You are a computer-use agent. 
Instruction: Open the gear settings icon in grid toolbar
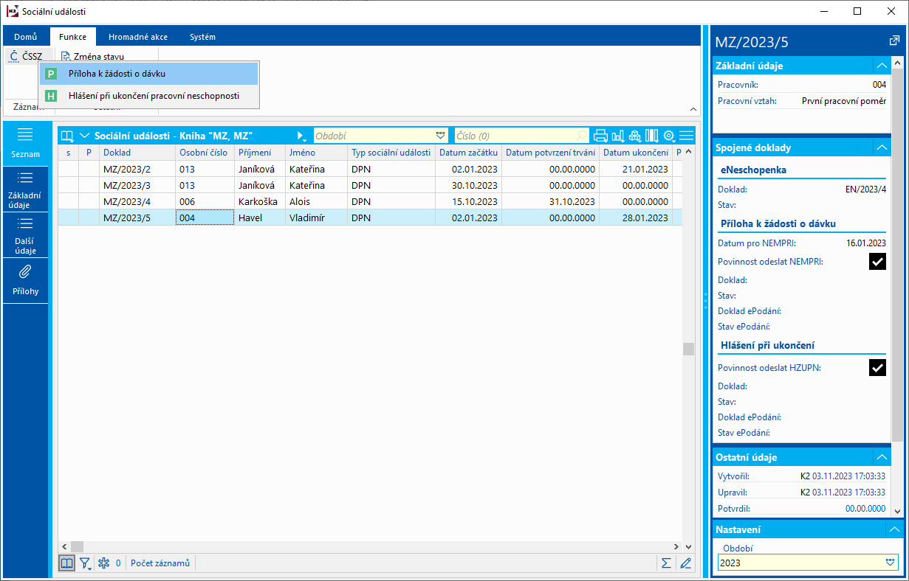pyautogui.click(x=670, y=136)
